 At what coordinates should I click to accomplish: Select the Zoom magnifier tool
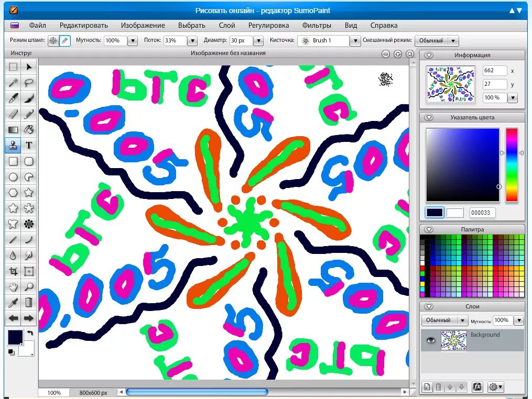(29, 287)
